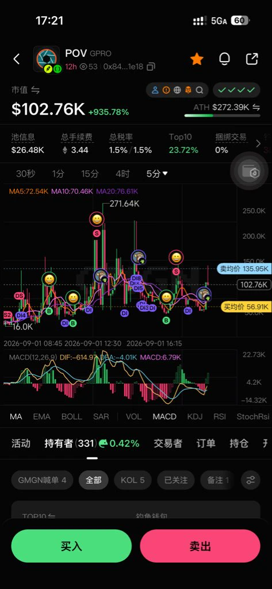Tap the MACD(12,26,9) settings label
The width and height of the screenshot is (272, 589).
[x=33, y=357]
